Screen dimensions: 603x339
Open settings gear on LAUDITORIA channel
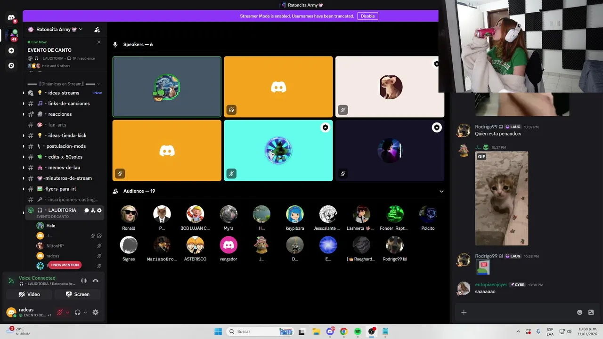coord(99,210)
